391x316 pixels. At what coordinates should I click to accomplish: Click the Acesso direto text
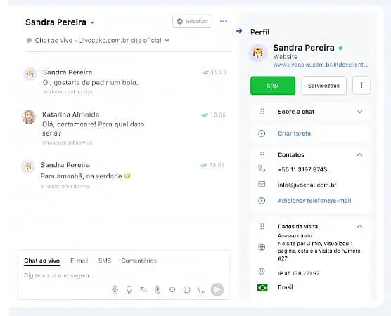point(295,235)
